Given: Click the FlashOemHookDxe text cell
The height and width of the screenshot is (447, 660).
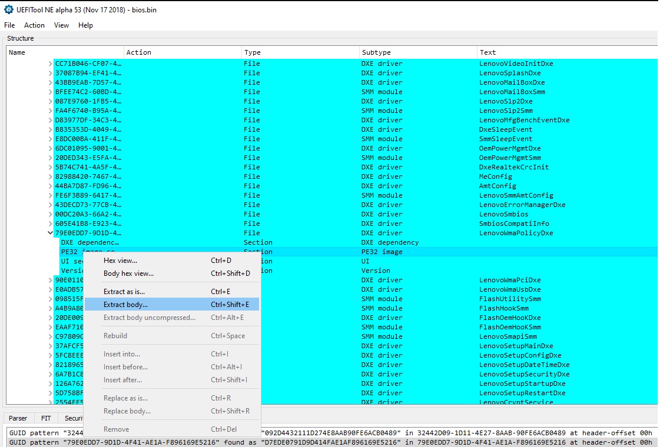Looking at the screenshot, I should click(x=510, y=318).
